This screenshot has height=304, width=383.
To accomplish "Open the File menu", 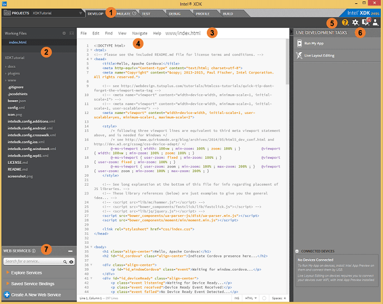I will pos(84,33).
